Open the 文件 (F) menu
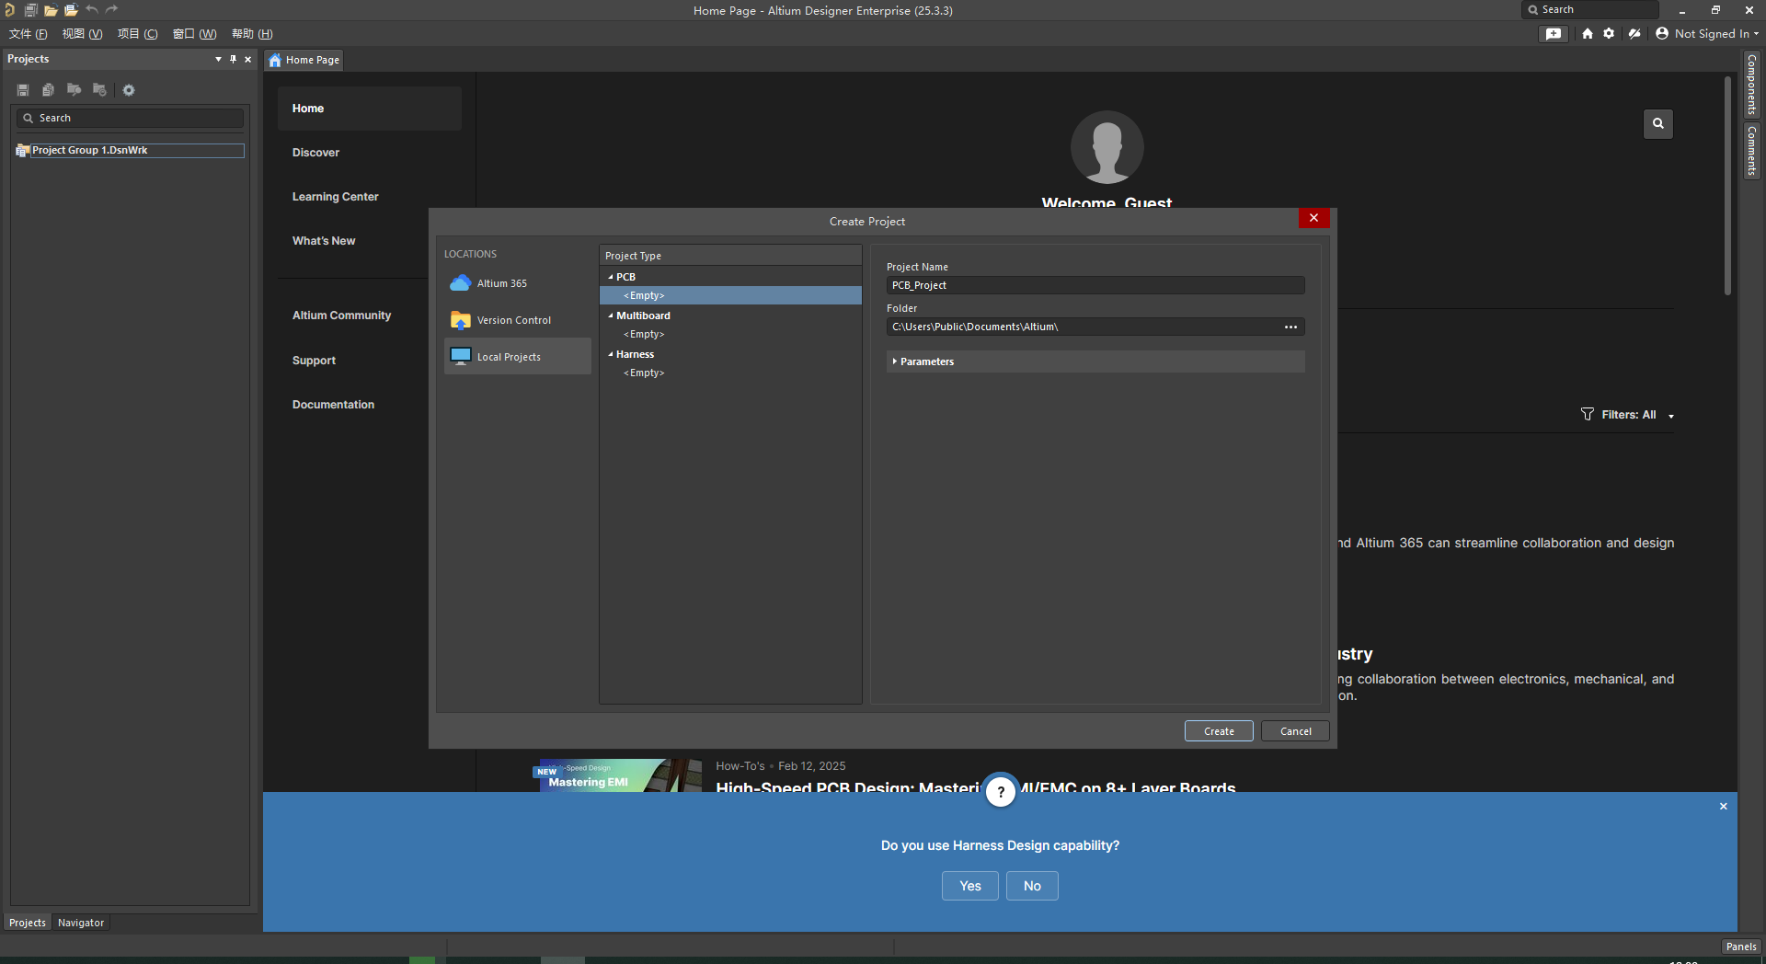Image resolution: width=1766 pixels, height=964 pixels. coord(29,34)
